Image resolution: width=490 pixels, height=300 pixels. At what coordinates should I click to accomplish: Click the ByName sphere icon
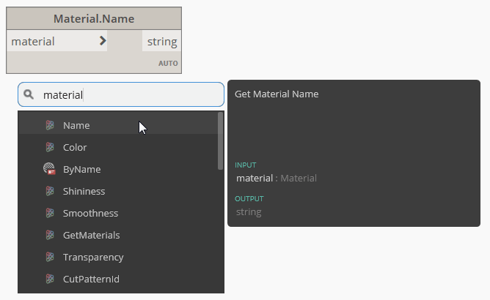(50, 169)
